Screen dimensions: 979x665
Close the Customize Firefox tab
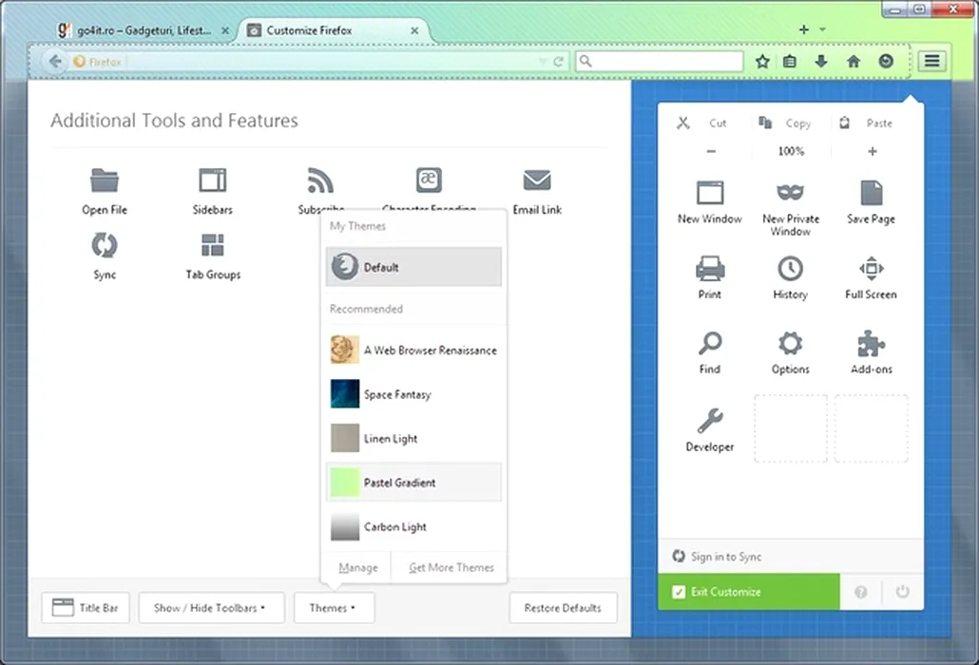pos(414,30)
